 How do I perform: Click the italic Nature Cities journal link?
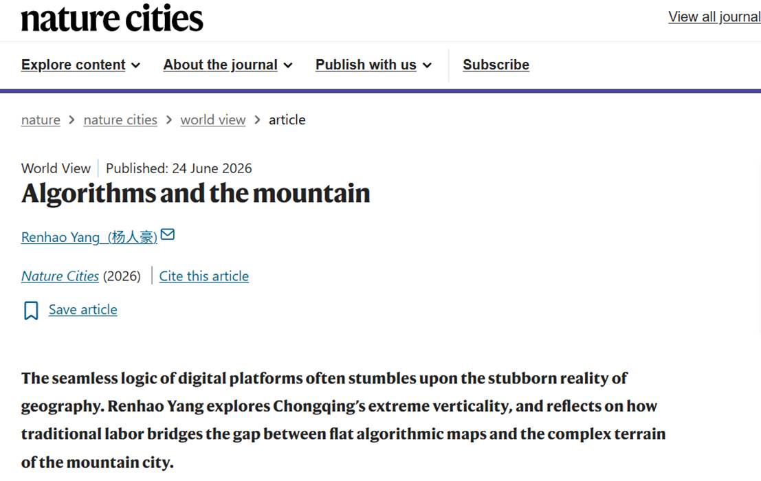(x=60, y=276)
